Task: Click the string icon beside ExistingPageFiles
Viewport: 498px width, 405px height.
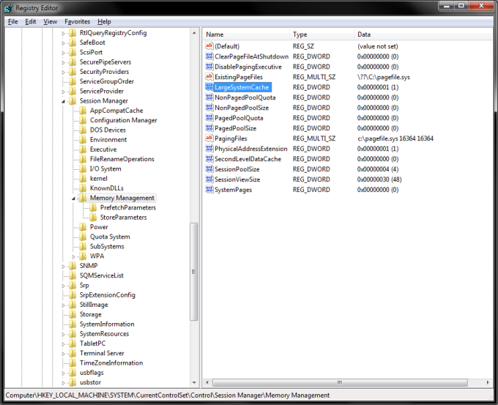Action: (x=209, y=77)
